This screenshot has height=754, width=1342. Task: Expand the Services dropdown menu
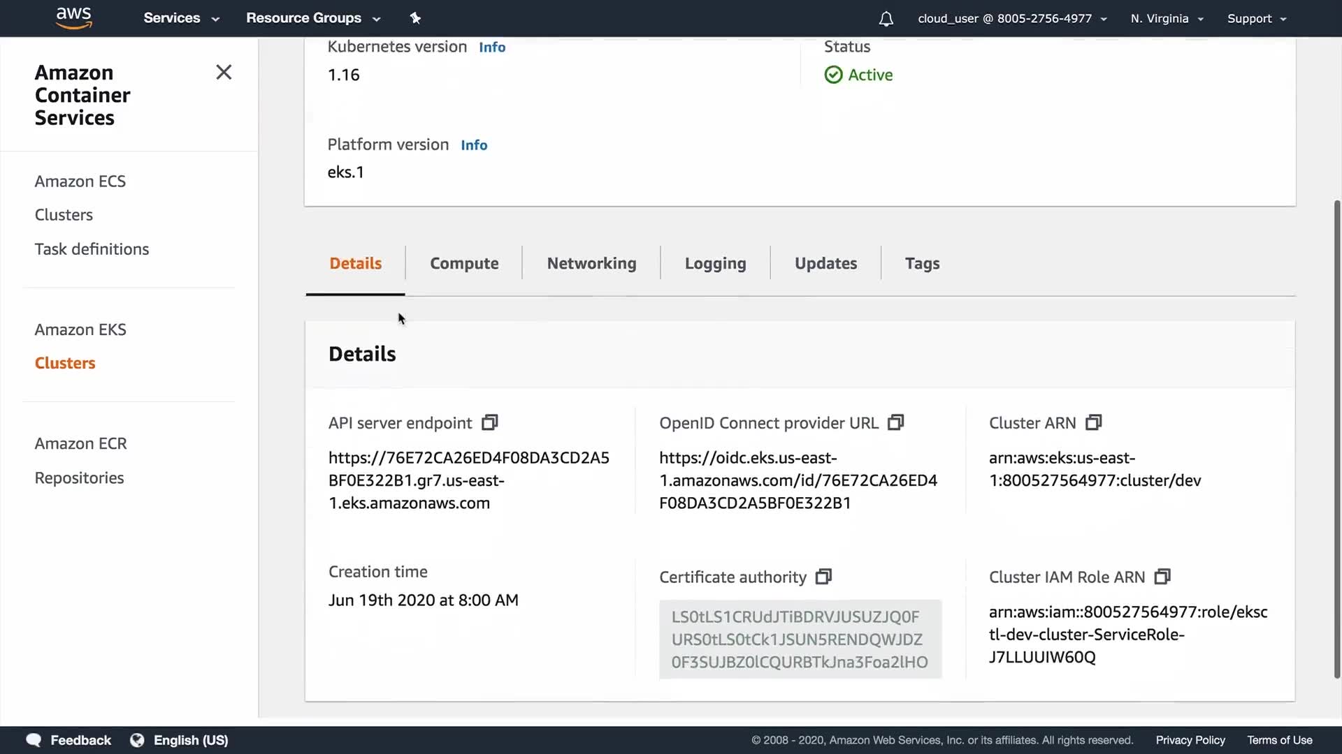click(x=181, y=18)
